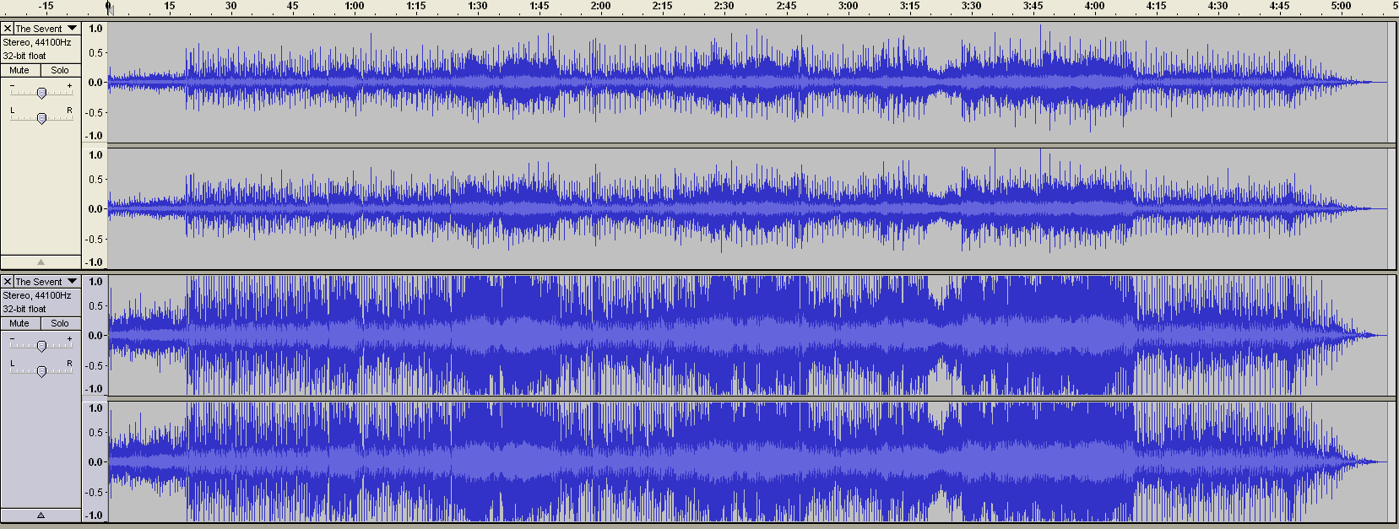Click the 1:00 mark on the timeline ruler
The height and width of the screenshot is (529, 1399).
click(x=355, y=6)
